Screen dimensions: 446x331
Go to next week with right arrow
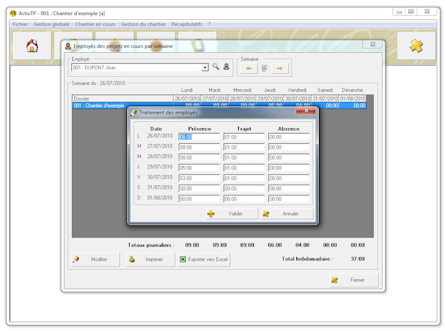pos(279,68)
